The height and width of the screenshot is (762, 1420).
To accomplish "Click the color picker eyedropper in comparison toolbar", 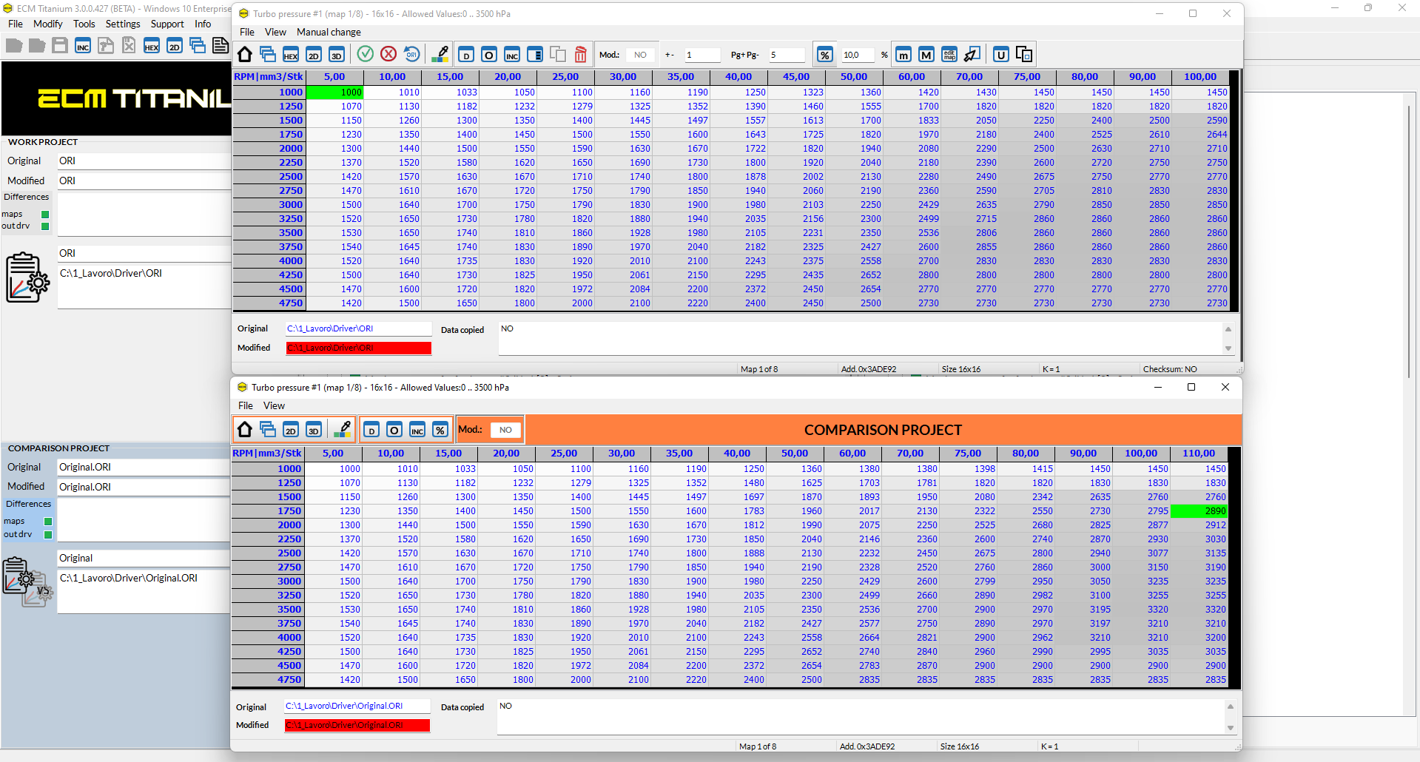I will tap(343, 430).
